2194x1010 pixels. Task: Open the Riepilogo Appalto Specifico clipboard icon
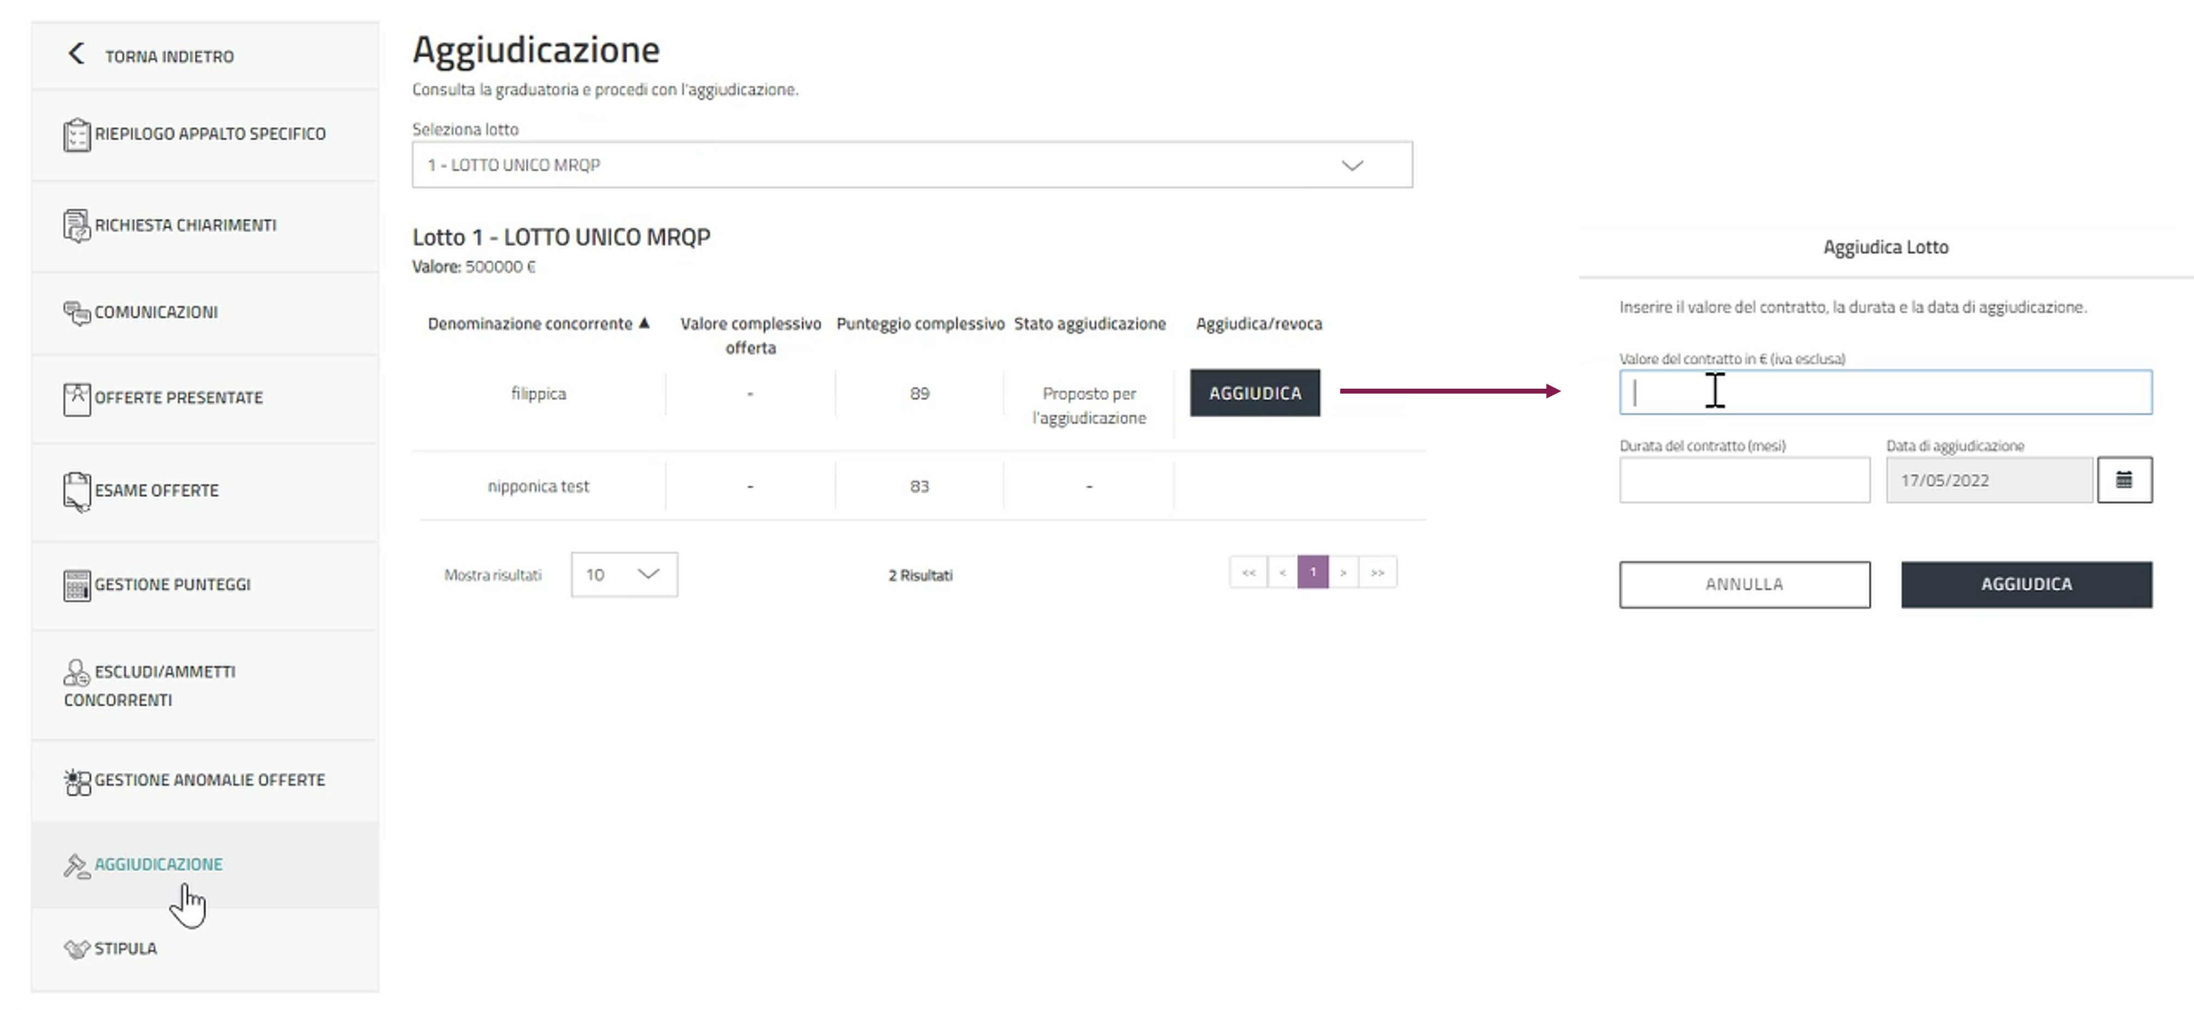pos(77,134)
